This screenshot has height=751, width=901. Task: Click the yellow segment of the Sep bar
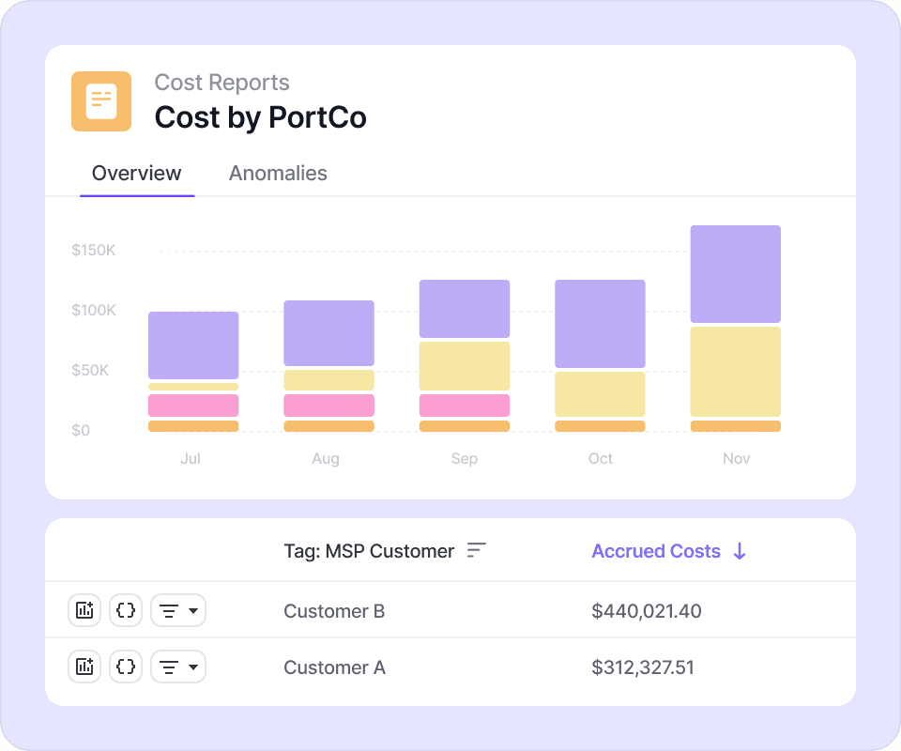pos(464,366)
